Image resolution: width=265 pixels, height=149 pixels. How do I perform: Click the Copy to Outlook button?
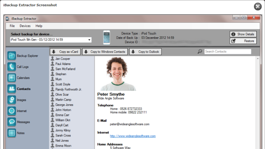pyautogui.click(x=146, y=52)
